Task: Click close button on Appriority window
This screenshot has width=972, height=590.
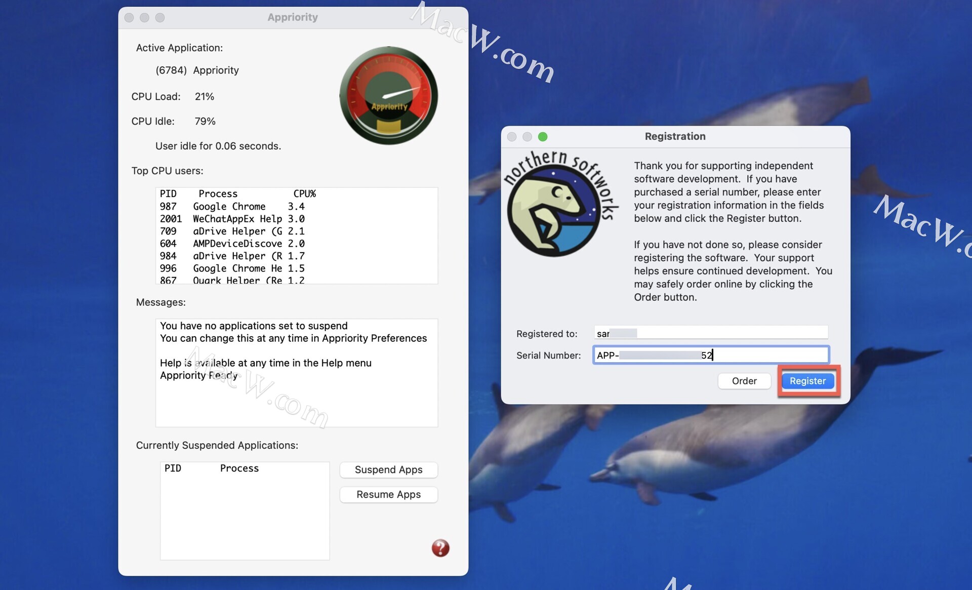Action: tap(129, 18)
